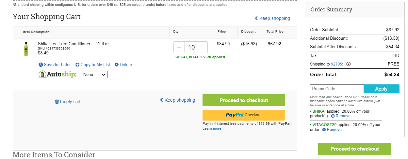Click the Copy to My List plus icon
Viewport: 408px width, 159px height.
pos(77,65)
